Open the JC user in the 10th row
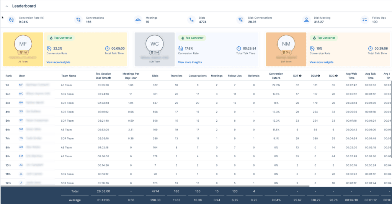The width and height of the screenshot is (392, 204). [31, 165]
